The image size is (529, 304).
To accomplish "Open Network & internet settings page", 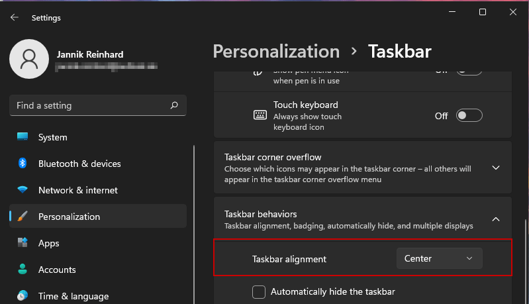I will [77, 190].
